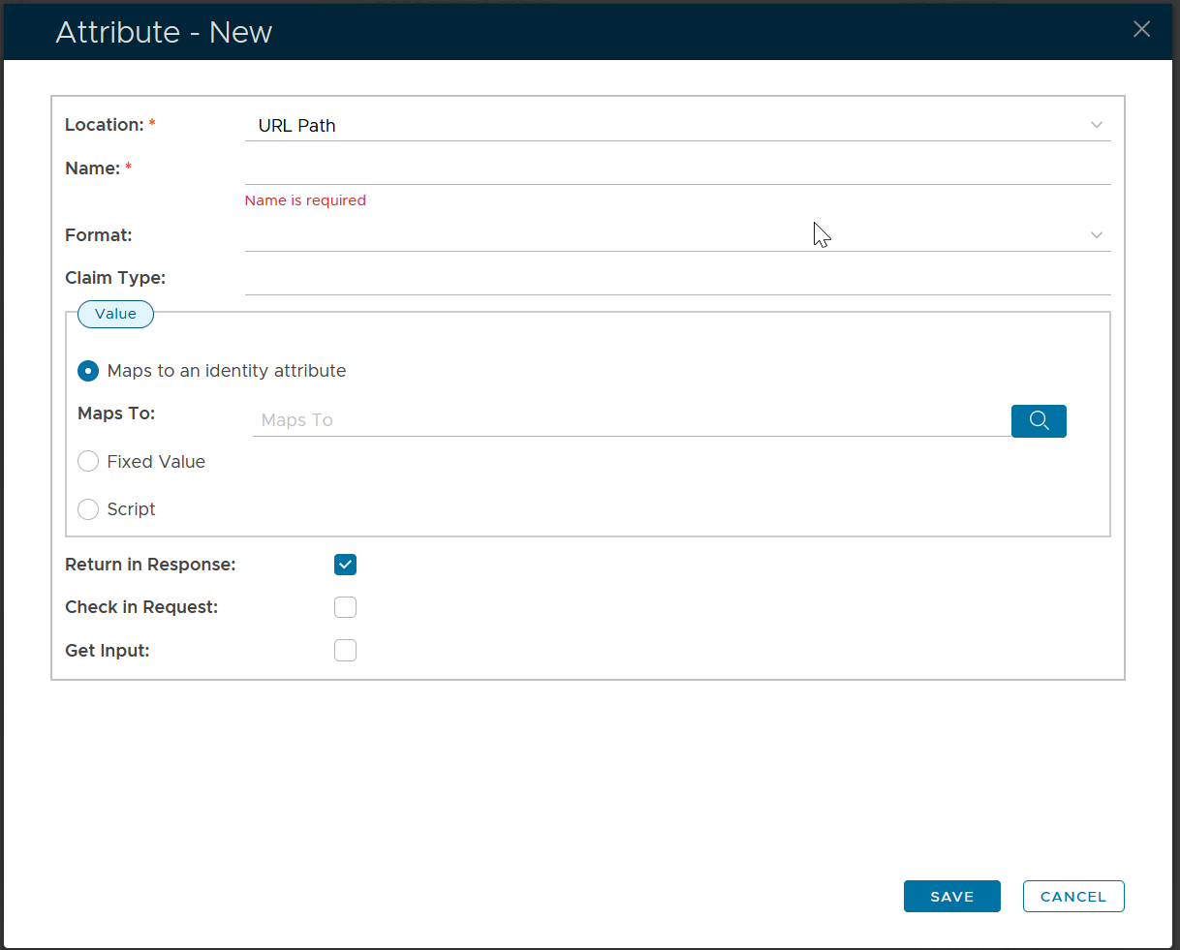1180x950 pixels.
Task: Click the Value section tab label
Action: pos(115,314)
